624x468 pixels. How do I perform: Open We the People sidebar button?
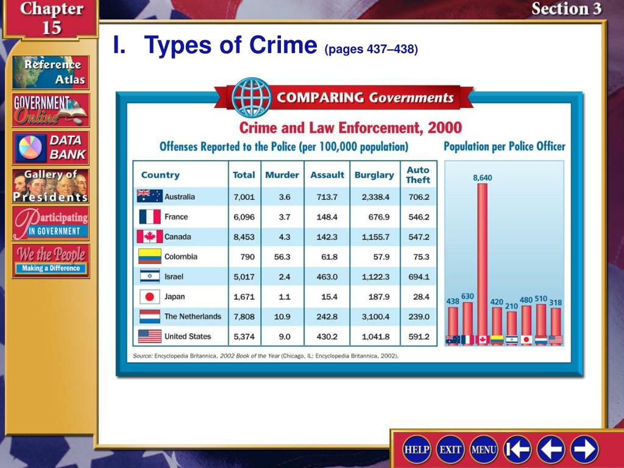click(x=51, y=261)
